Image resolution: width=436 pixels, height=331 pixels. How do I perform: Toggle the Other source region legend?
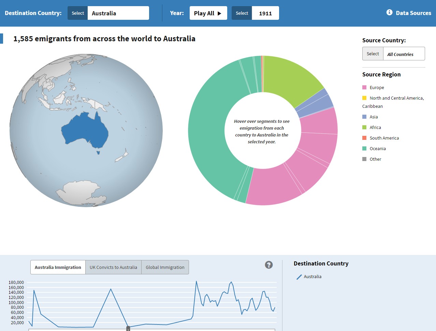[x=375, y=159]
